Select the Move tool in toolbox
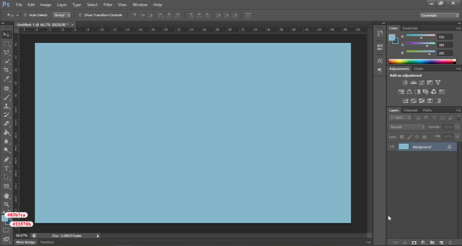462x246 pixels. pos(6,35)
